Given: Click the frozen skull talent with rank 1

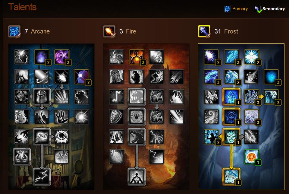Looking at the screenshot, I should pos(231,137).
